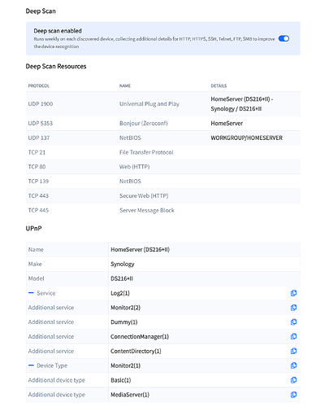Open the Secure Web (HTTP) resource
Image resolution: width=329 pixels, height=407 pixels.
click(x=144, y=195)
